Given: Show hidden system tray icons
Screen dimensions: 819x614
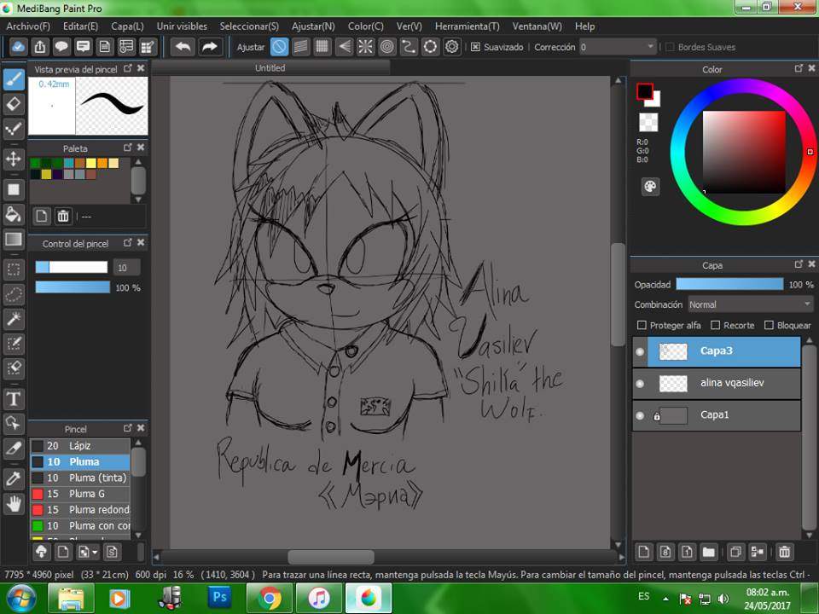Looking at the screenshot, I should click(x=665, y=599).
